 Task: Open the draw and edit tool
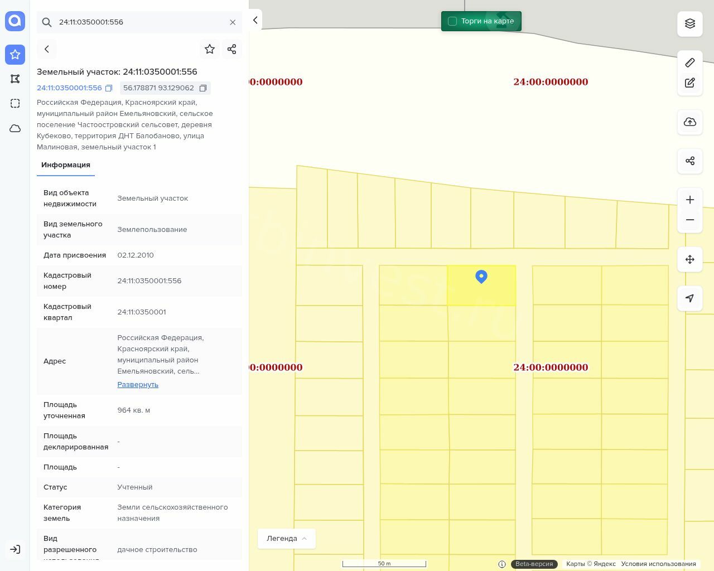click(x=689, y=83)
